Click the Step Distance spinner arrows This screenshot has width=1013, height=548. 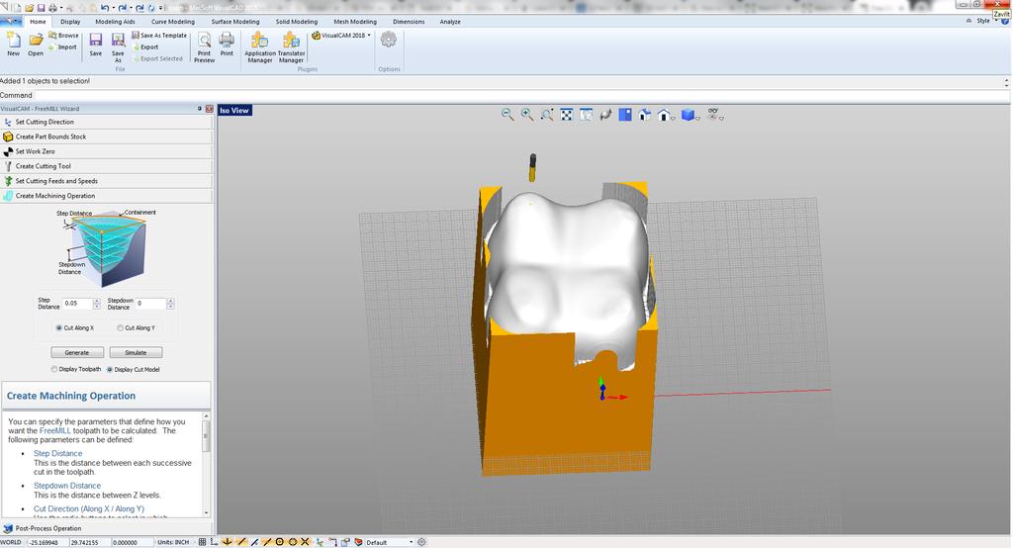tap(97, 303)
